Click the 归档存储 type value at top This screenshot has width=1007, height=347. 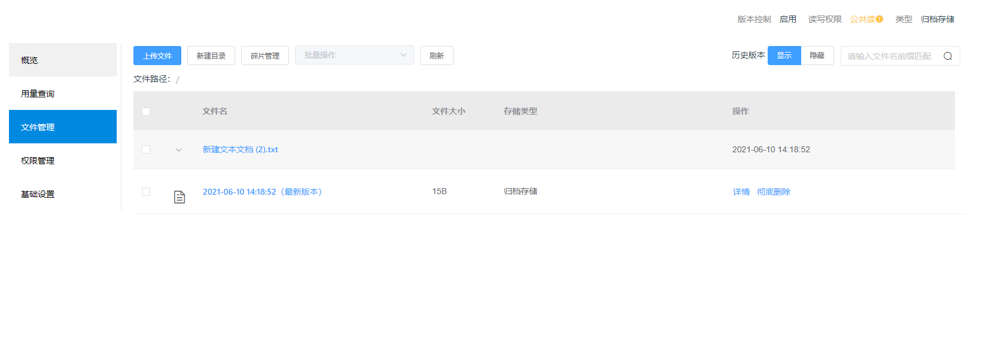pos(938,19)
